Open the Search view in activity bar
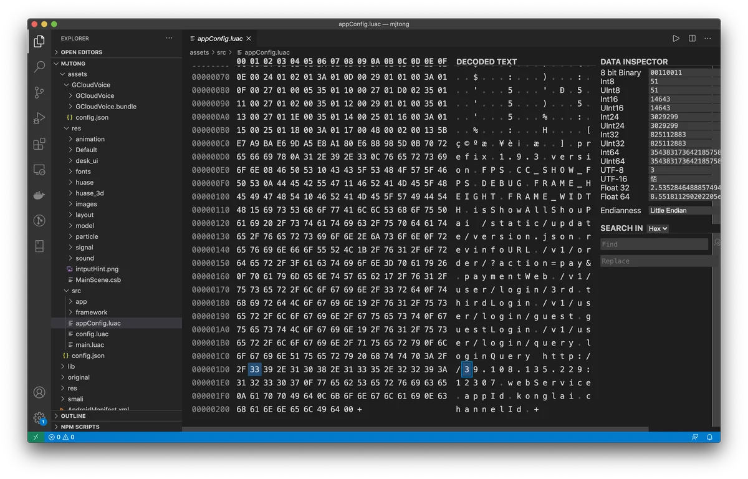Viewport: 748px width, 479px height. pos(39,66)
